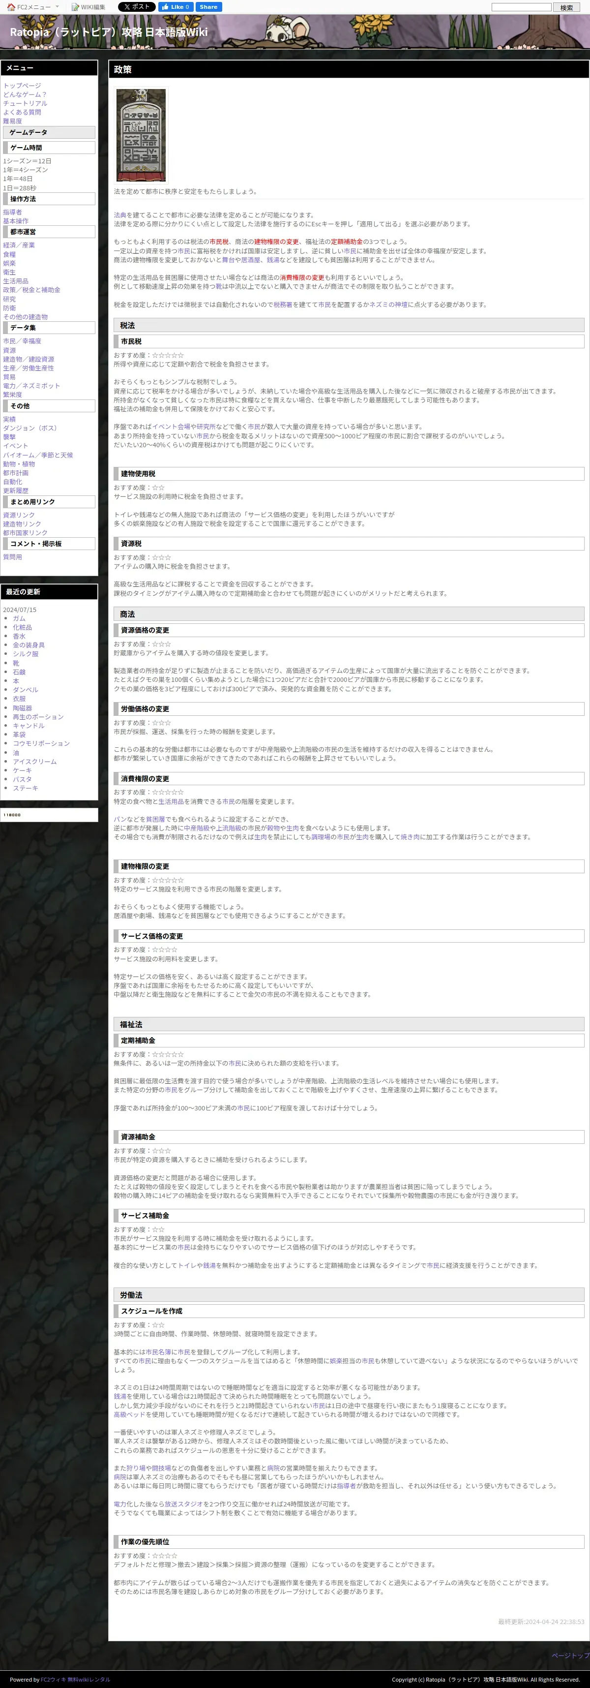Open 基本操作 in the sidebar
This screenshot has height=1688, width=590.
[x=16, y=221]
